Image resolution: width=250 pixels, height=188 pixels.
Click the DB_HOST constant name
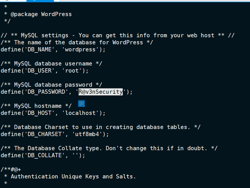tap(40, 113)
